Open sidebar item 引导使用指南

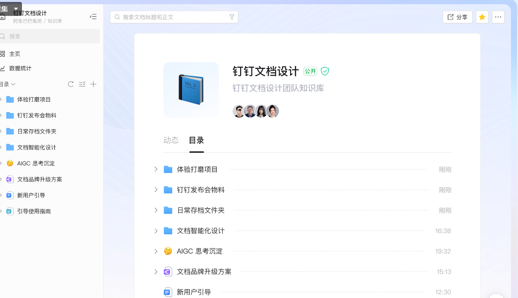tap(34, 211)
